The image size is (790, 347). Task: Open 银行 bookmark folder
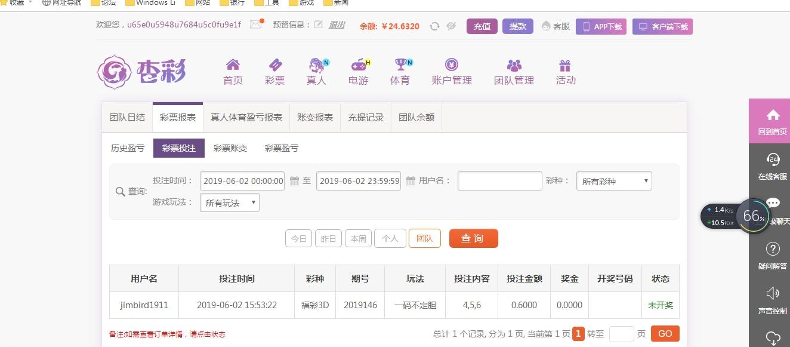point(232,3)
